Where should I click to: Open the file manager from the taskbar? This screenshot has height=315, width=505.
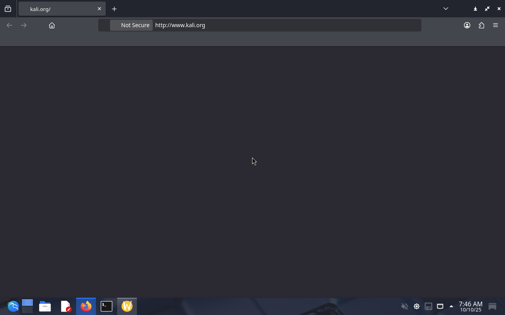click(45, 306)
